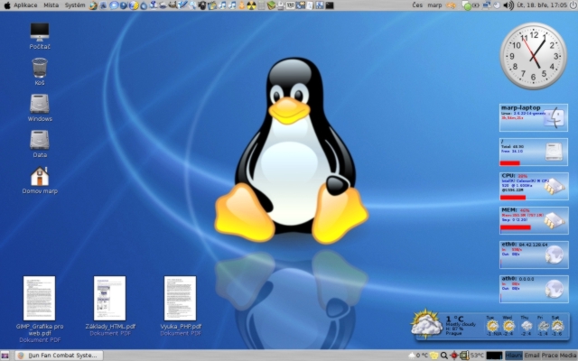Click the power shutdown icon
Screen dimensions: 578x361
(x=573, y=5)
